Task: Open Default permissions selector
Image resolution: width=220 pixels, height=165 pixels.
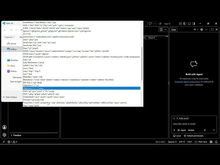Action: click(x=194, y=136)
